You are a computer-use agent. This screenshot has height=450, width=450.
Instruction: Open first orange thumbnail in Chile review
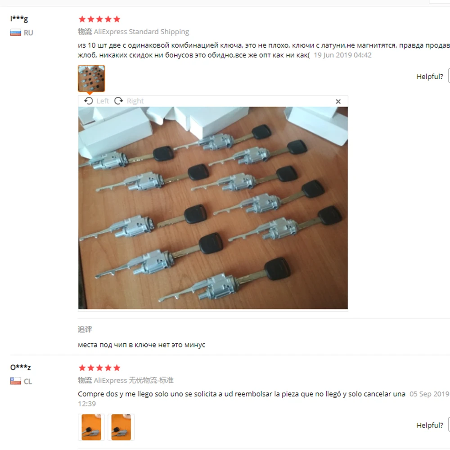tap(91, 427)
